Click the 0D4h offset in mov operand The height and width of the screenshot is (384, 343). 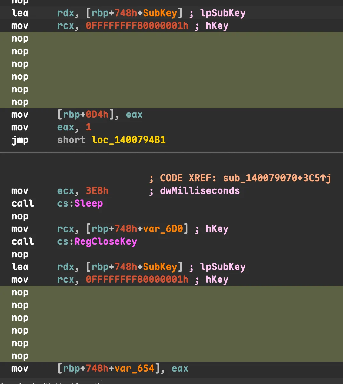pyautogui.click(x=97, y=115)
